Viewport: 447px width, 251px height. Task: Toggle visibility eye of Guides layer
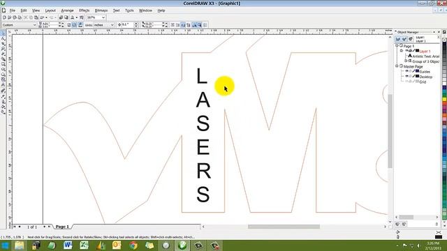[406, 71]
